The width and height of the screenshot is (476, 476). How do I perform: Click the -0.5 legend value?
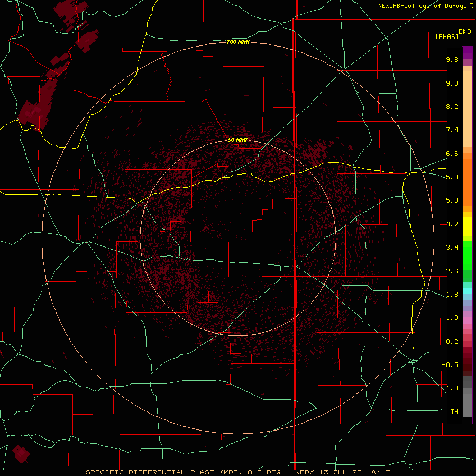(x=450, y=365)
